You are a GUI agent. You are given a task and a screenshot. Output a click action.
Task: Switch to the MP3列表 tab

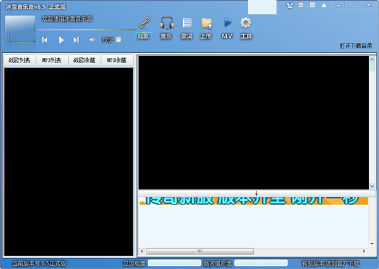coord(51,61)
